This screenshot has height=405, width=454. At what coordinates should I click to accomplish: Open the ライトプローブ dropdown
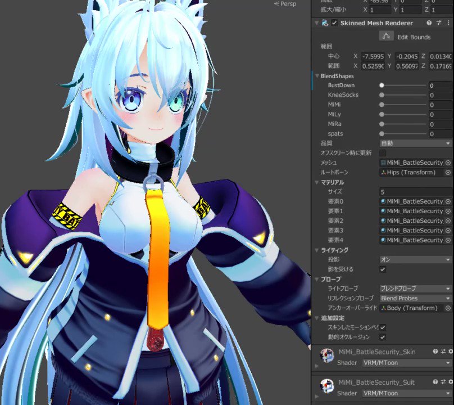coord(415,289)
